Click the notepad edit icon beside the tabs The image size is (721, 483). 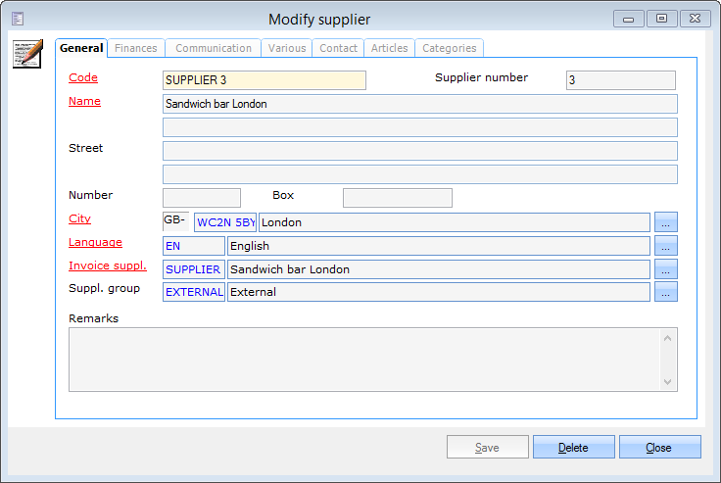point(27,54)
